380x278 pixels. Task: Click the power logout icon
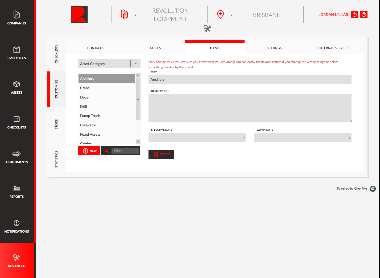354,15
